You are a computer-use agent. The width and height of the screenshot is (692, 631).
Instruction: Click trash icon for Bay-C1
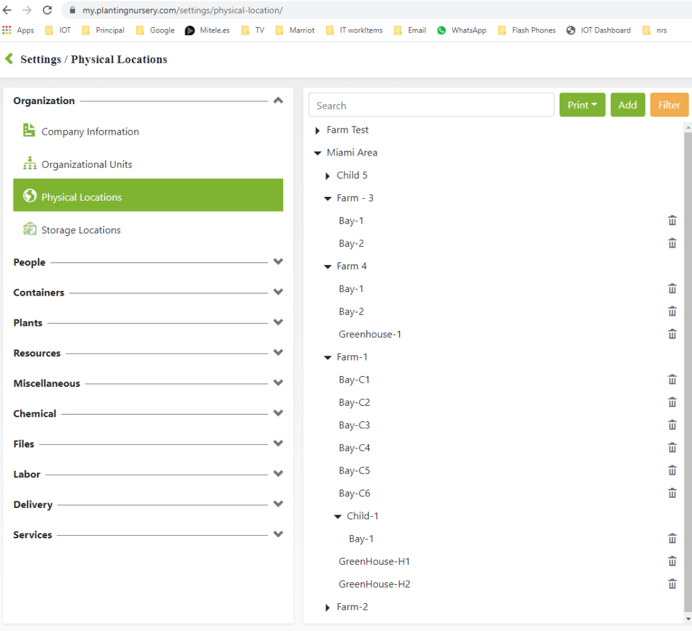[672, 379]
